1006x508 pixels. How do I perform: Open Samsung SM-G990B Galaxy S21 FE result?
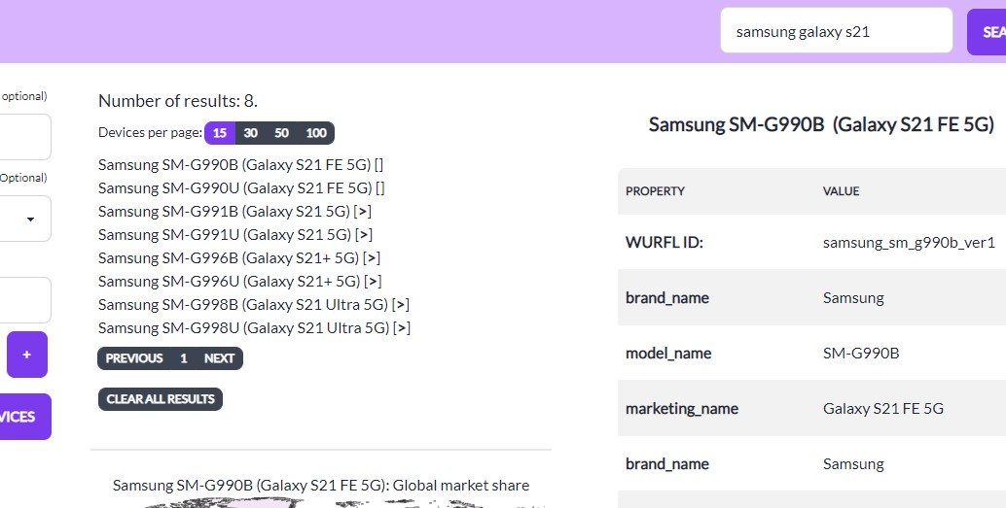tap(234, 164)
